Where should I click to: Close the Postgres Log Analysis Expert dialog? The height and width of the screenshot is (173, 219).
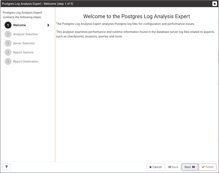tap(215, 4)
